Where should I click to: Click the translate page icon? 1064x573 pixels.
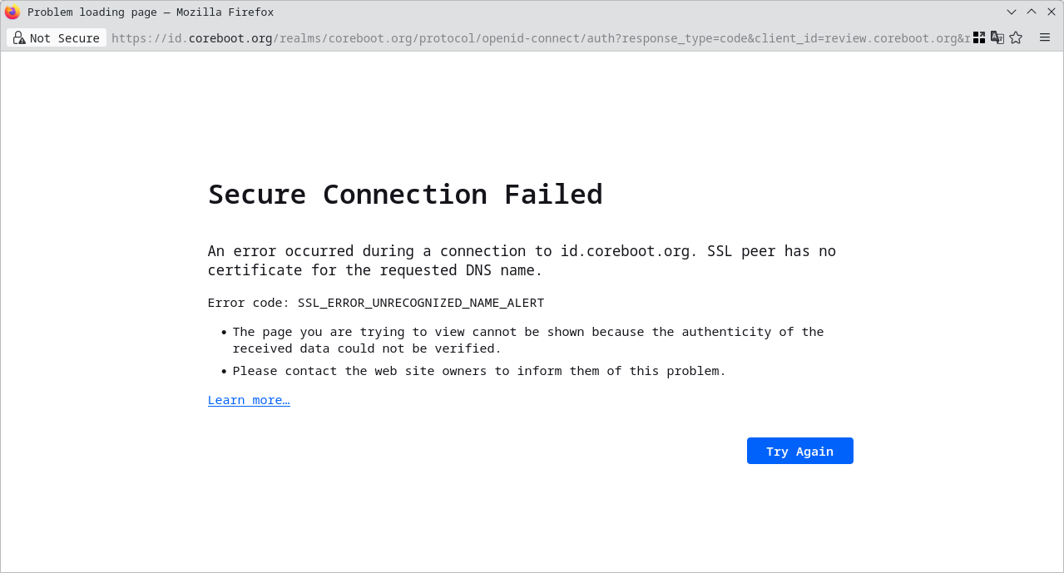[997, 37]
